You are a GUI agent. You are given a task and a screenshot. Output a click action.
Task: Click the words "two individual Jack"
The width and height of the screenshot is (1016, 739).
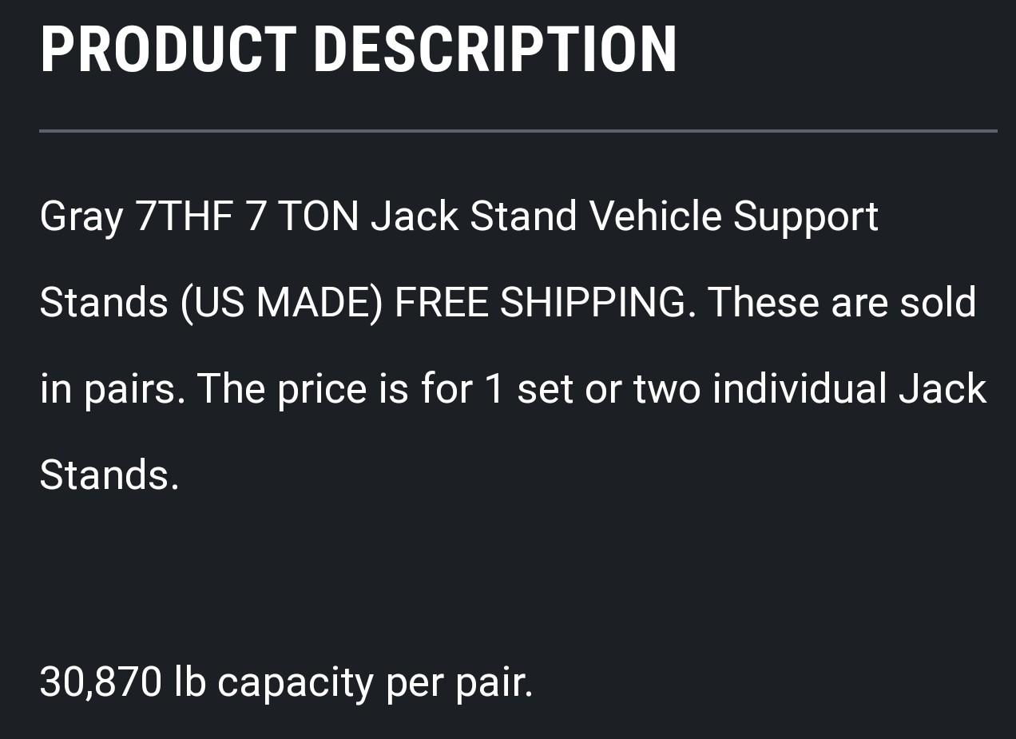point(810,389)
